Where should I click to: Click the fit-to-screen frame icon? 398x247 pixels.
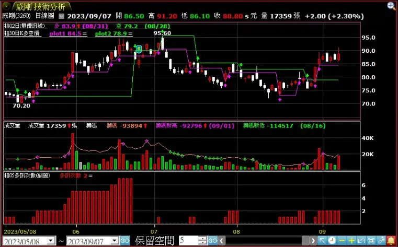(x=371, y=240)
